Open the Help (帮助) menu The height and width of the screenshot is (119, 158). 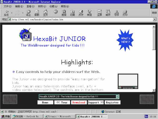65,6
